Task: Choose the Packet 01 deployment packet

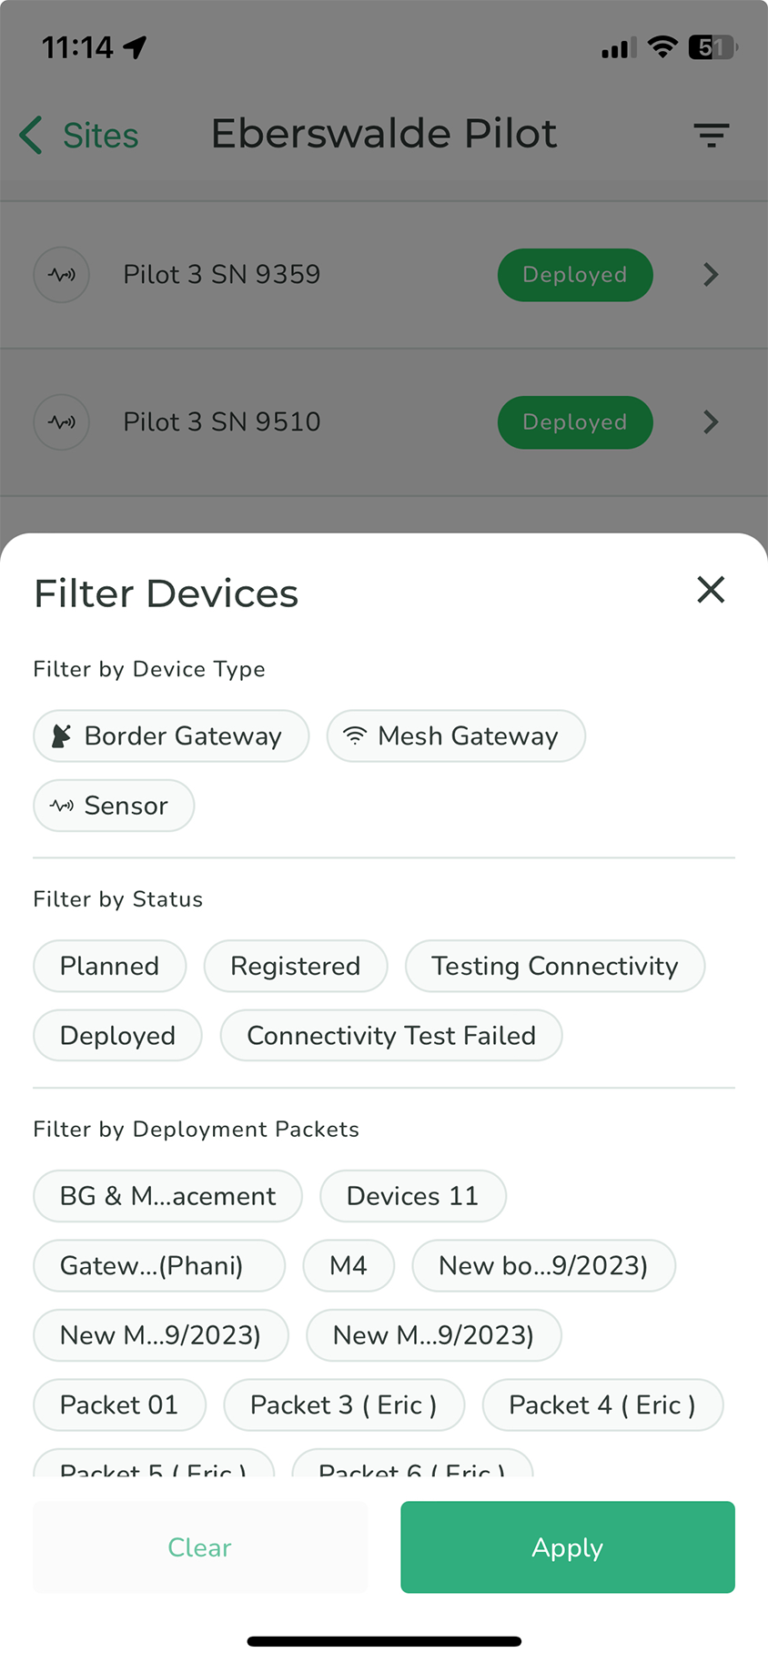Action: point(119,1405)
